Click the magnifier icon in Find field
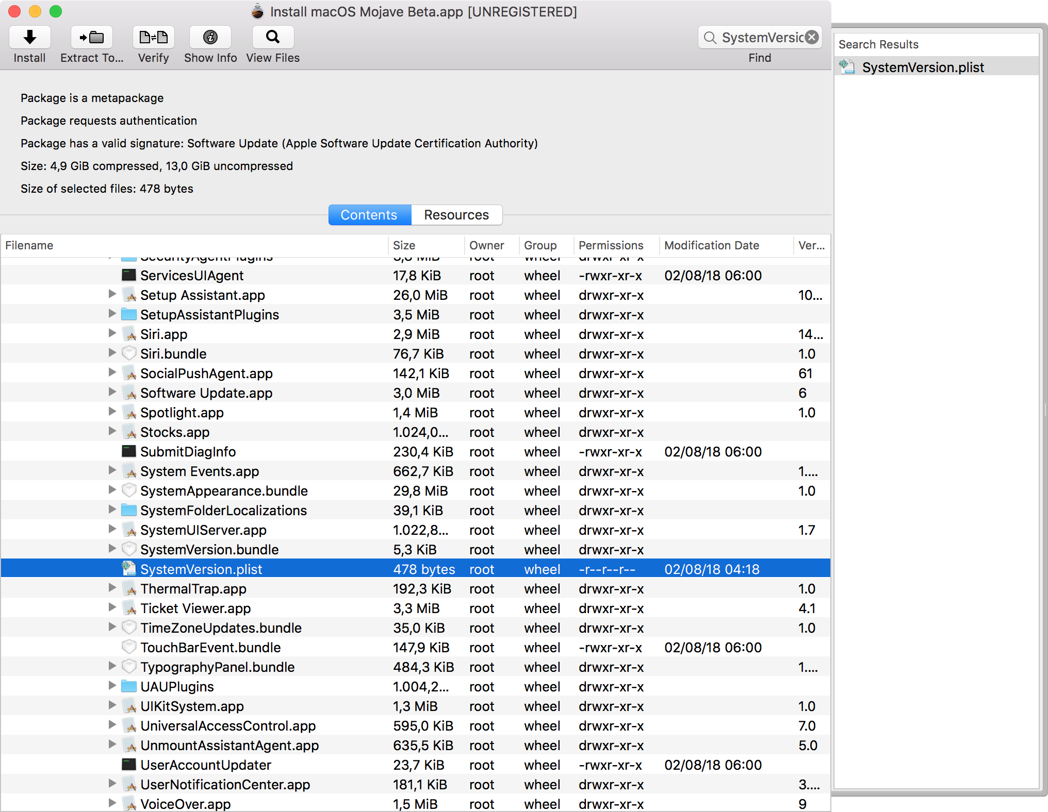 pyautogui.click(x=710, y=38)
